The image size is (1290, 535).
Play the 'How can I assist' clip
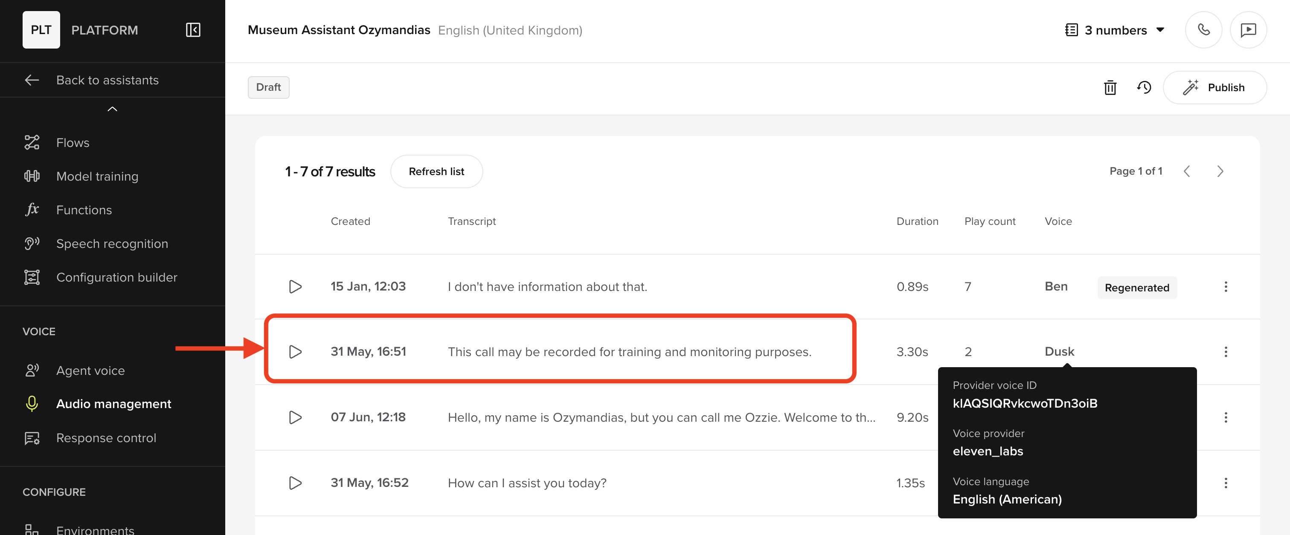295,483
